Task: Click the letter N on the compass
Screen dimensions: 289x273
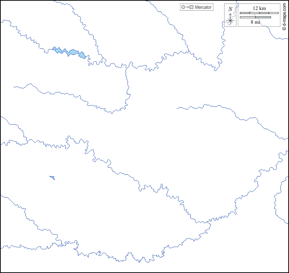Action: [x=230, y=9]
